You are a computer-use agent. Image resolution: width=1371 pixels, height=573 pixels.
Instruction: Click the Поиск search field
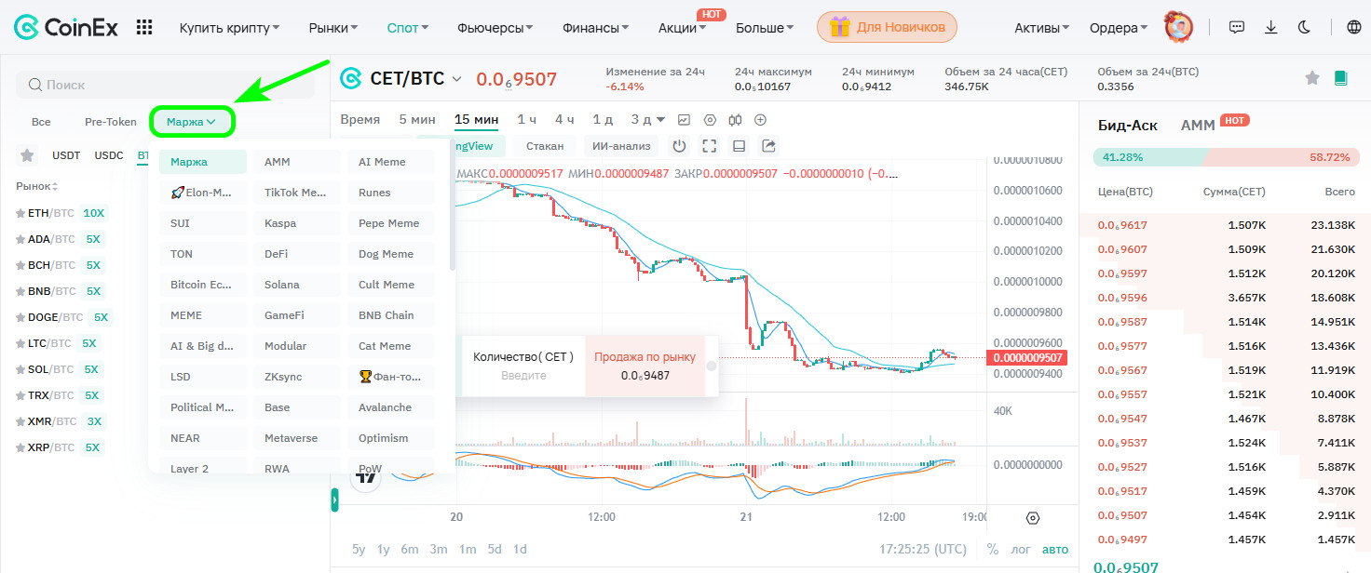pos(165,85)
